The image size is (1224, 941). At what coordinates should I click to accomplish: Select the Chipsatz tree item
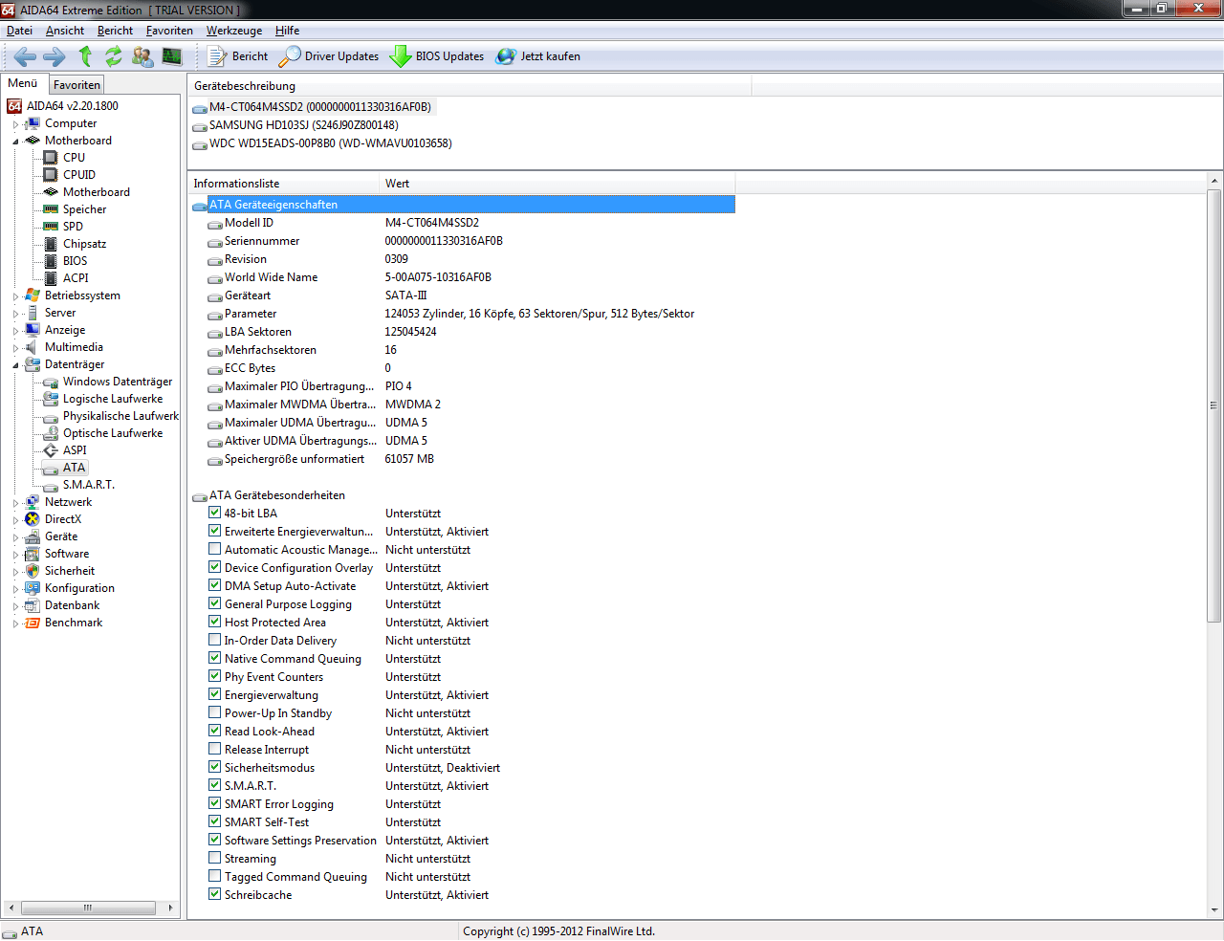point(85,244)
